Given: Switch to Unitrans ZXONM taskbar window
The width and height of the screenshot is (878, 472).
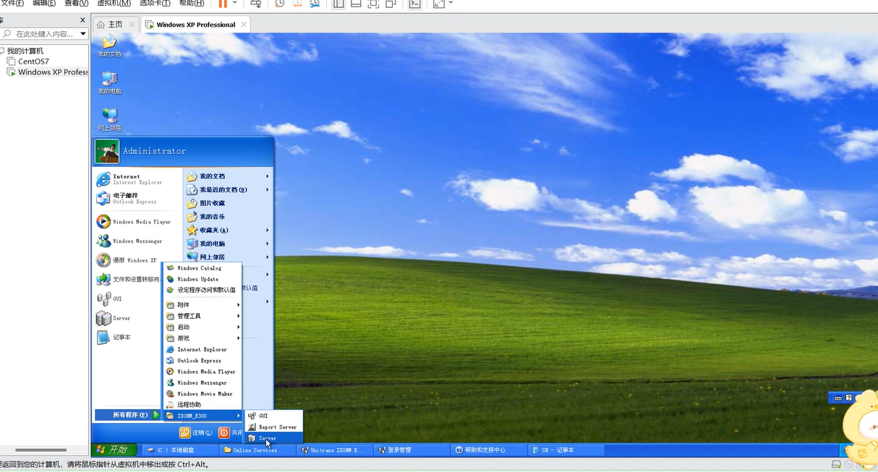Looking at the screenshot, I should 336,450.
